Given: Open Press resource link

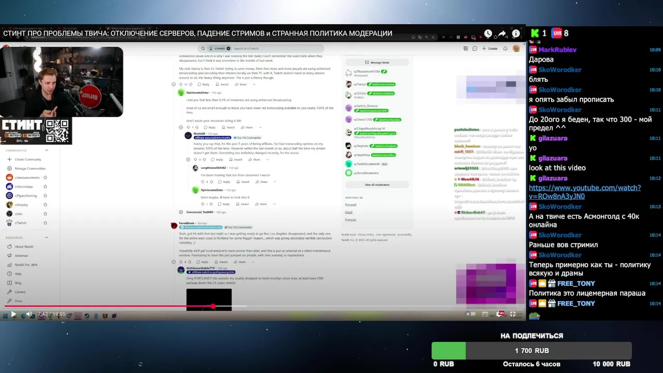Looking at the screenshot, I should [x=15, y=301].
